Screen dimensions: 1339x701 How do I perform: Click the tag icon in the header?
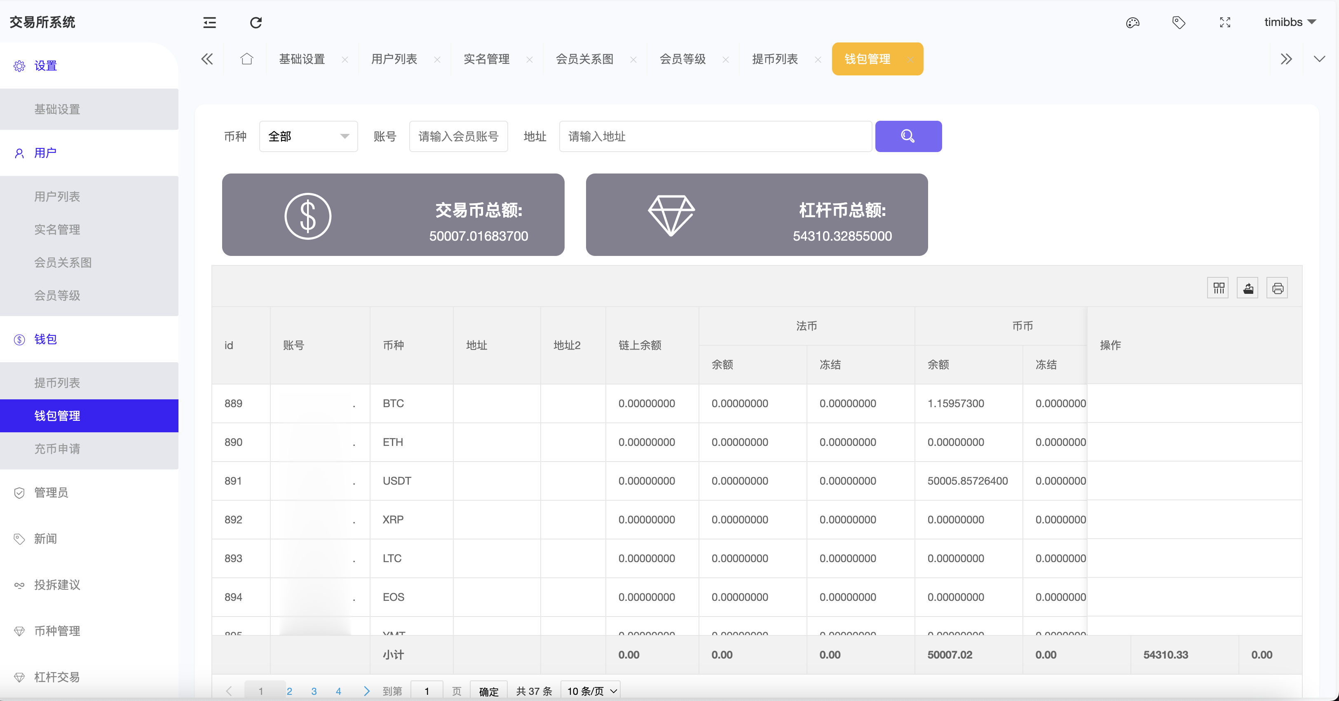click(x=1178, y=23)
